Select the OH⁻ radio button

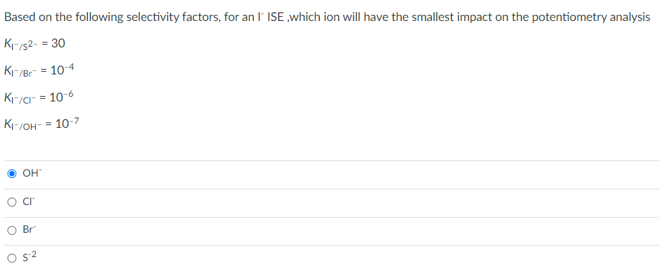[12, 174]
